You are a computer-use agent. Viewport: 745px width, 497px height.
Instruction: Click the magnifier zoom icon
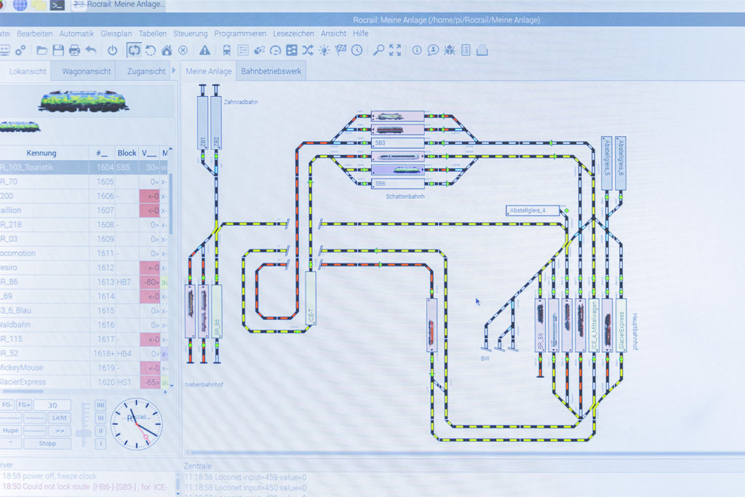(378, 50)
